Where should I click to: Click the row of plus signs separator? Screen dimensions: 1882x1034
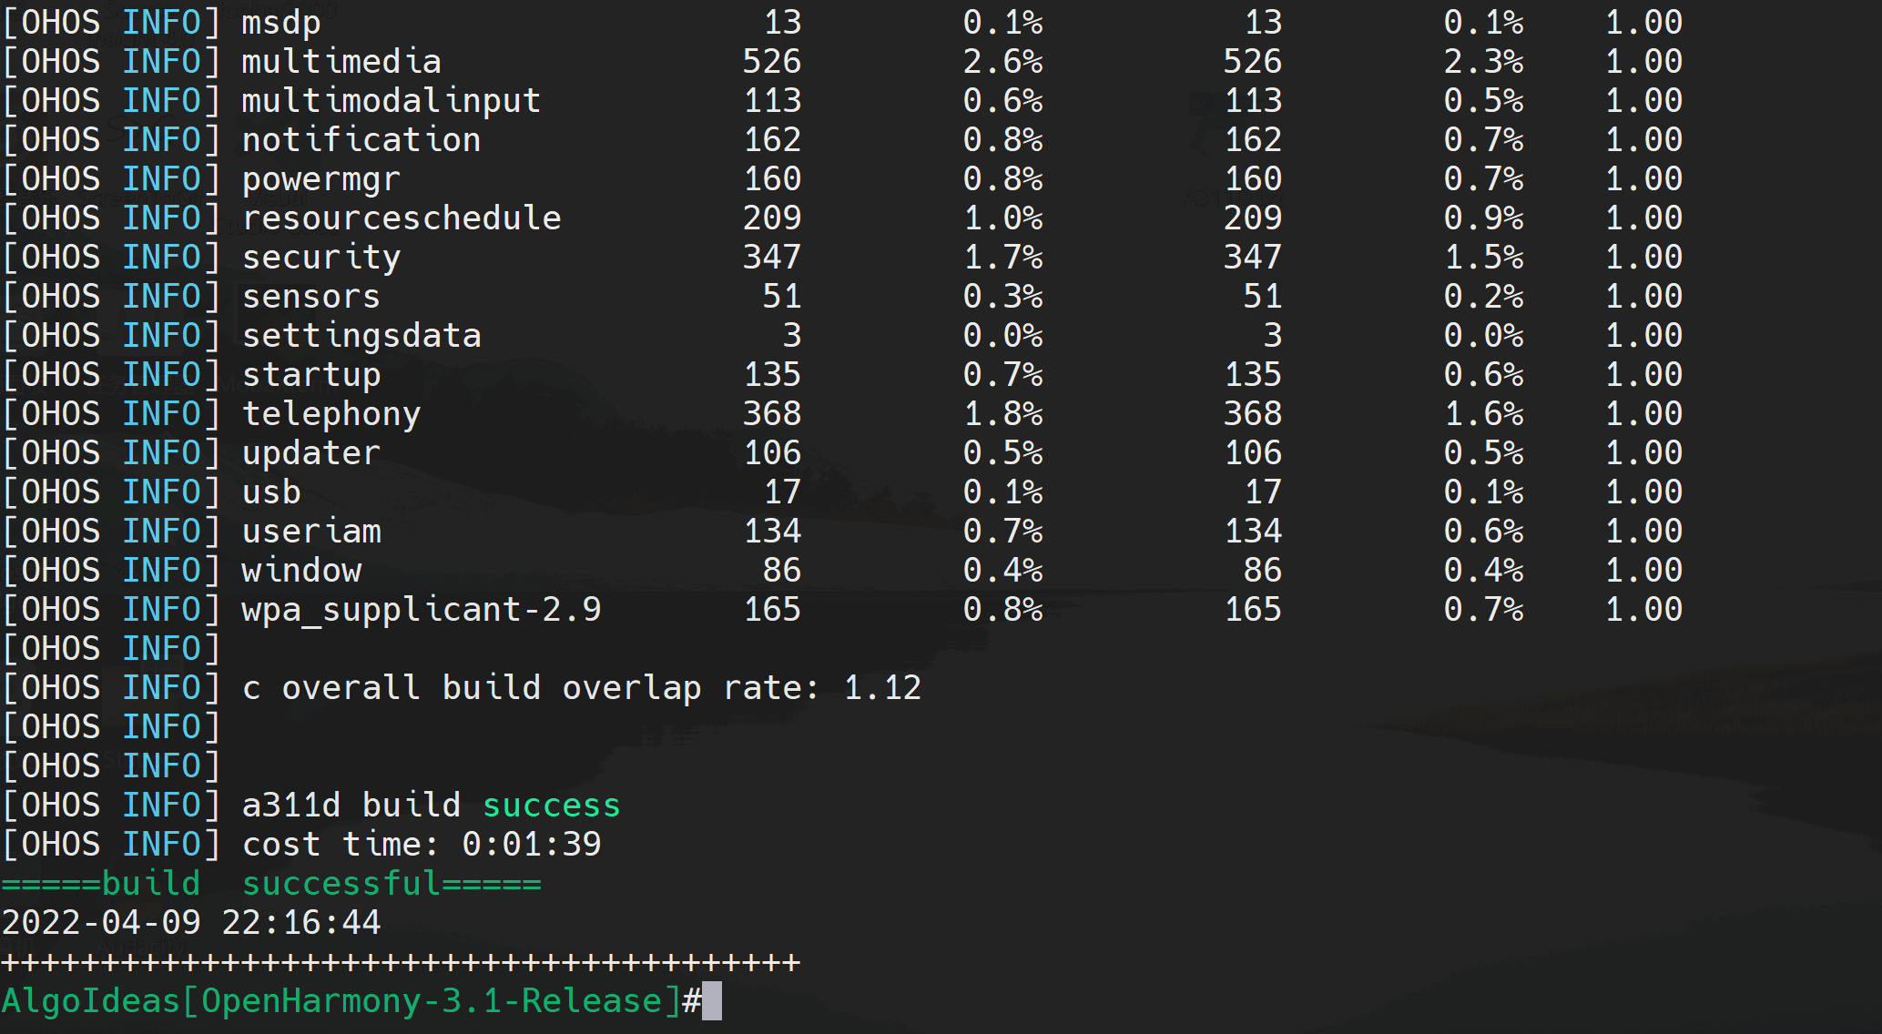[x=401, y=962]
